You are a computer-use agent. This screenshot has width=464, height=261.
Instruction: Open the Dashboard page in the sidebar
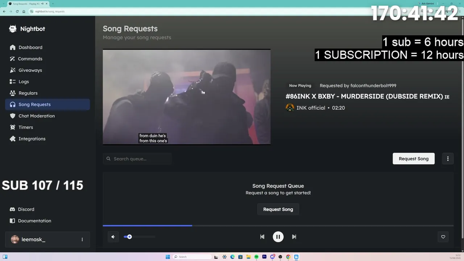point(47,47)
